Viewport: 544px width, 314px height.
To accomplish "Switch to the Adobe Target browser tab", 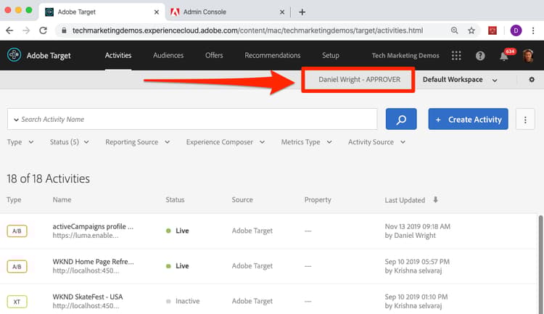I will (101, 12).
